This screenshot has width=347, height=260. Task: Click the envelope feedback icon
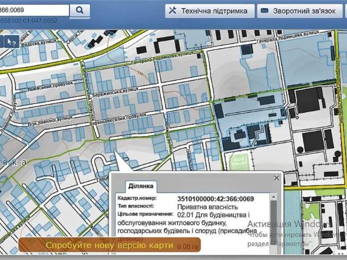pos(264,11)
